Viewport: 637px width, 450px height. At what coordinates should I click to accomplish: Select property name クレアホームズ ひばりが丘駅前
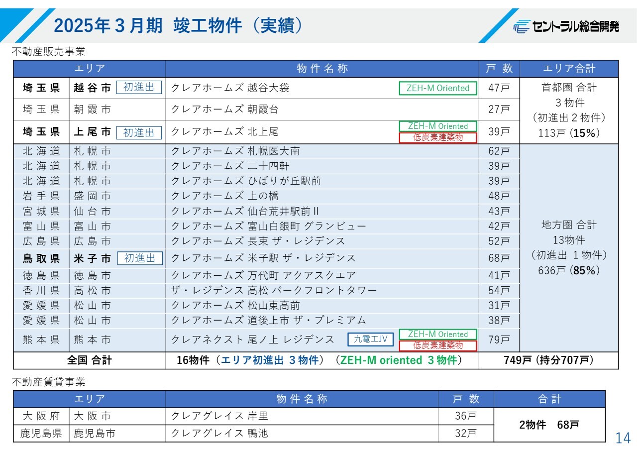click(246, 181)
